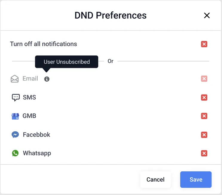Select the Facebbok label text
The height and width of the screenshot is (195, 222).
coord(36,135)
